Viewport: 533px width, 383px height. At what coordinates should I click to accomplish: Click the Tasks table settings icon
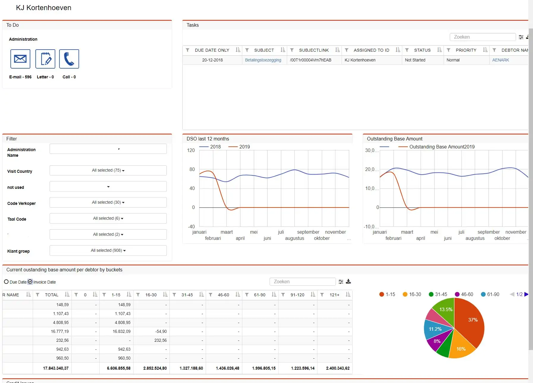pyautogui.click(x=521, y=37)
